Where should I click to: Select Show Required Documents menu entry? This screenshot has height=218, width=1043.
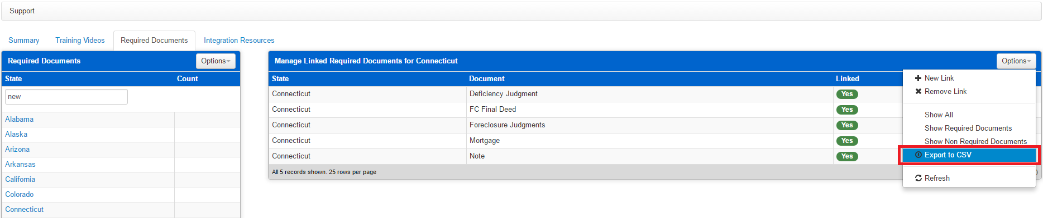968,128
